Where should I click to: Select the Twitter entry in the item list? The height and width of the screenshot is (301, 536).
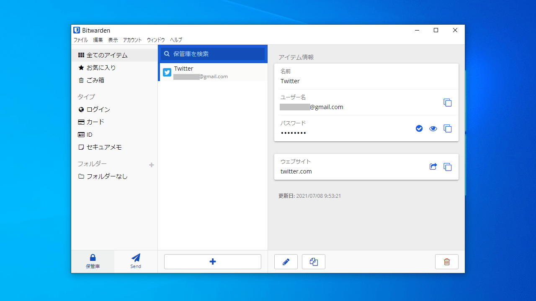(x=213, y=72)
